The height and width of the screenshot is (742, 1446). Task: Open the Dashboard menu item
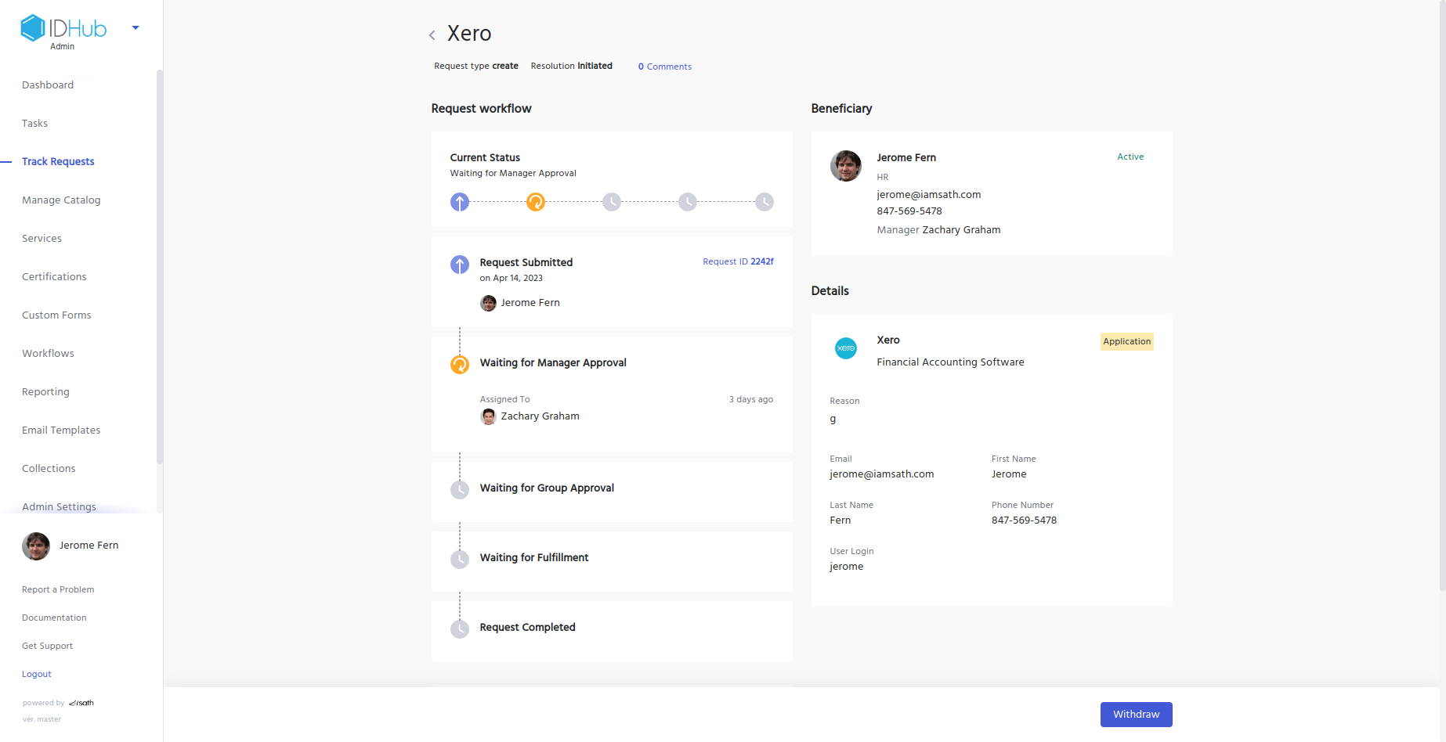(x=48, y=85)
